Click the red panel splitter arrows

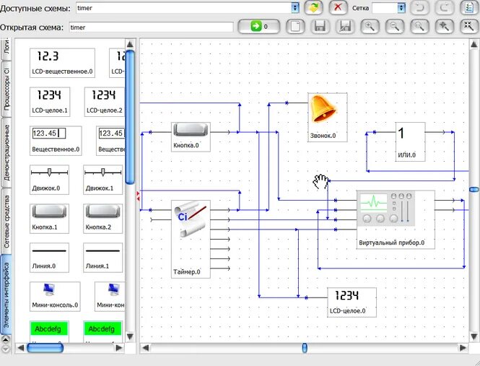pos(138,196)
